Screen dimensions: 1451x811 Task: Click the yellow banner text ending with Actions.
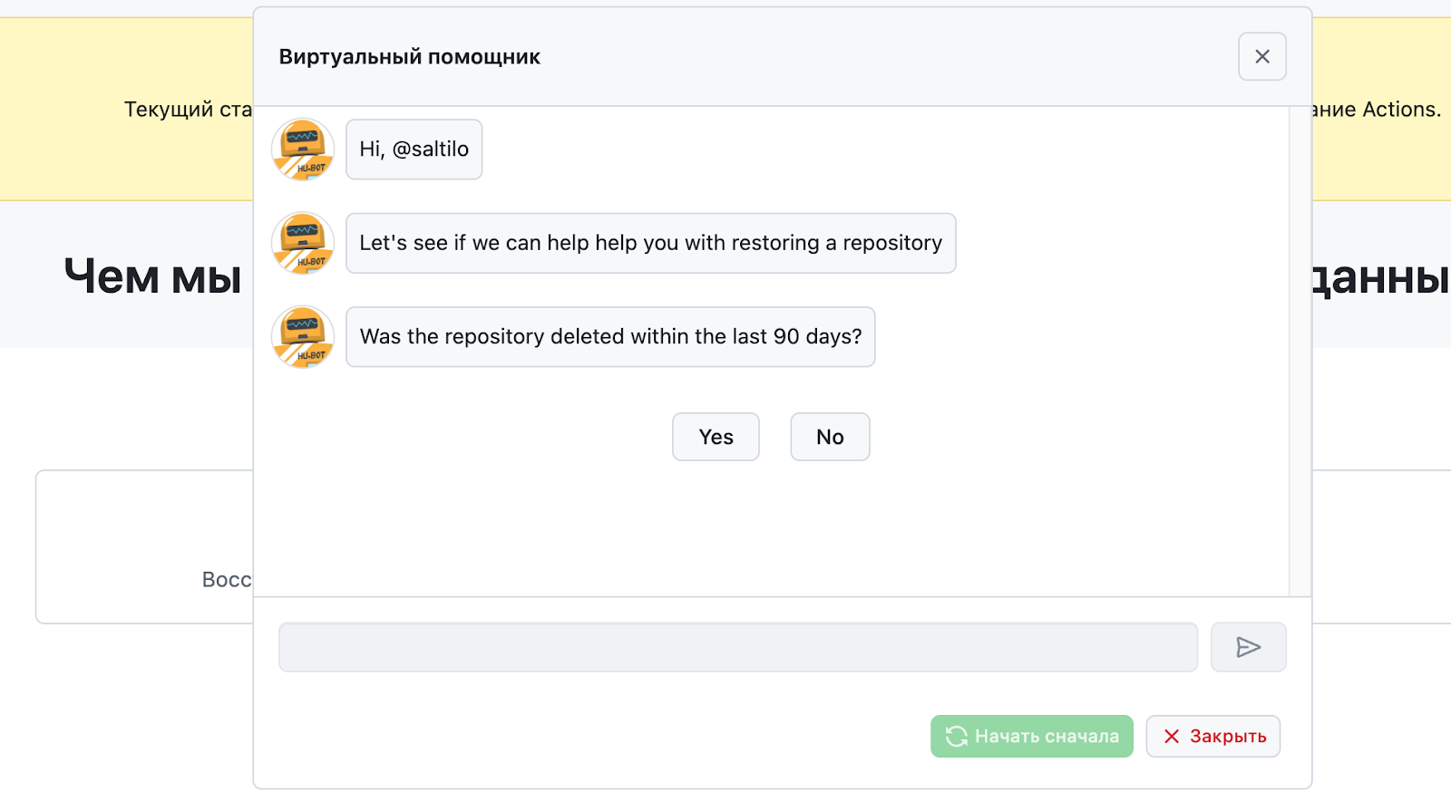(1377, 110)
